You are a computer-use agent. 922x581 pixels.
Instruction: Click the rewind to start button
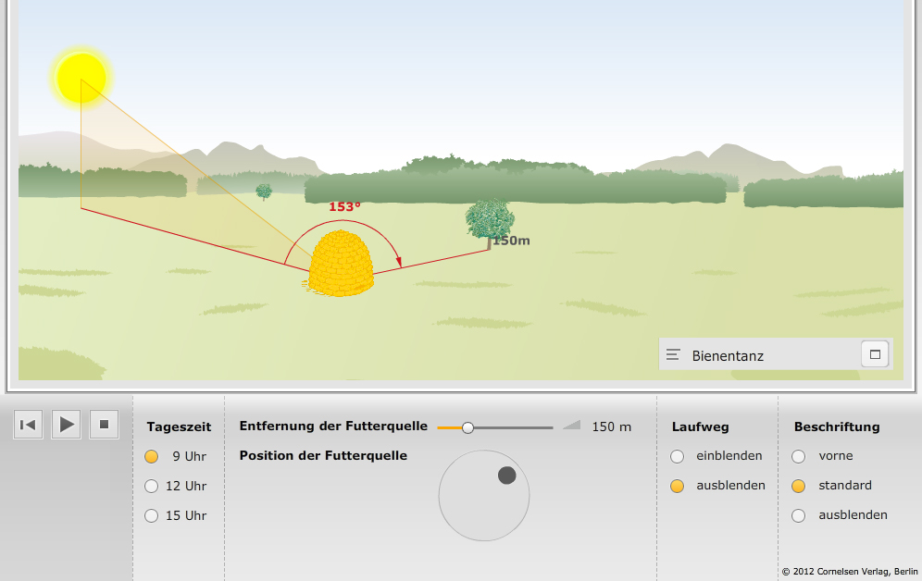point(28,424)
